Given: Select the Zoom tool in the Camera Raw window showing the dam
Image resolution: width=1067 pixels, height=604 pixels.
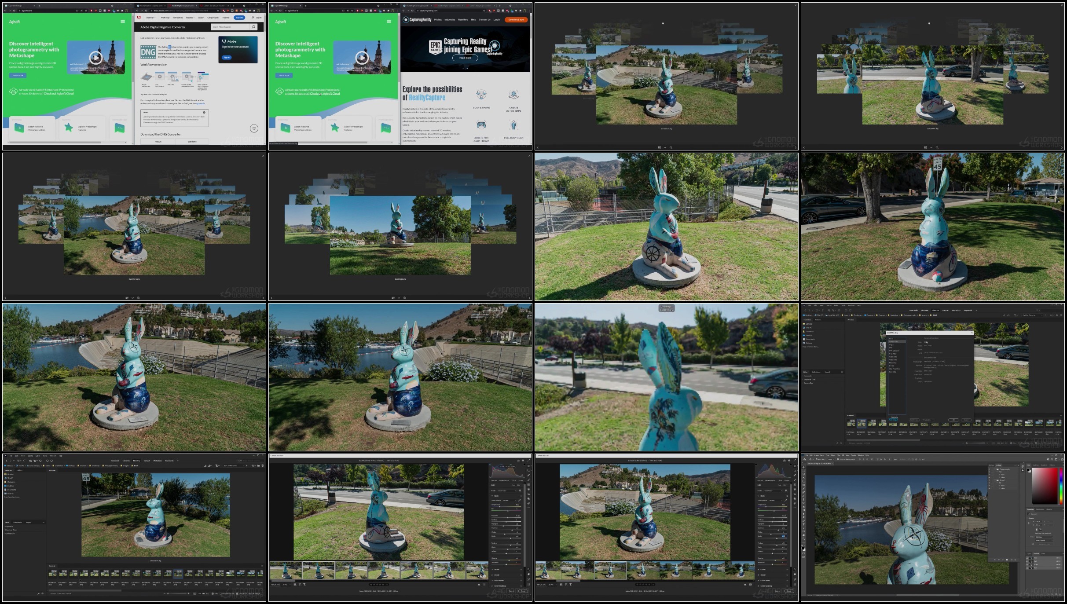Looking at the screenshot, I should tap(795, 569).
